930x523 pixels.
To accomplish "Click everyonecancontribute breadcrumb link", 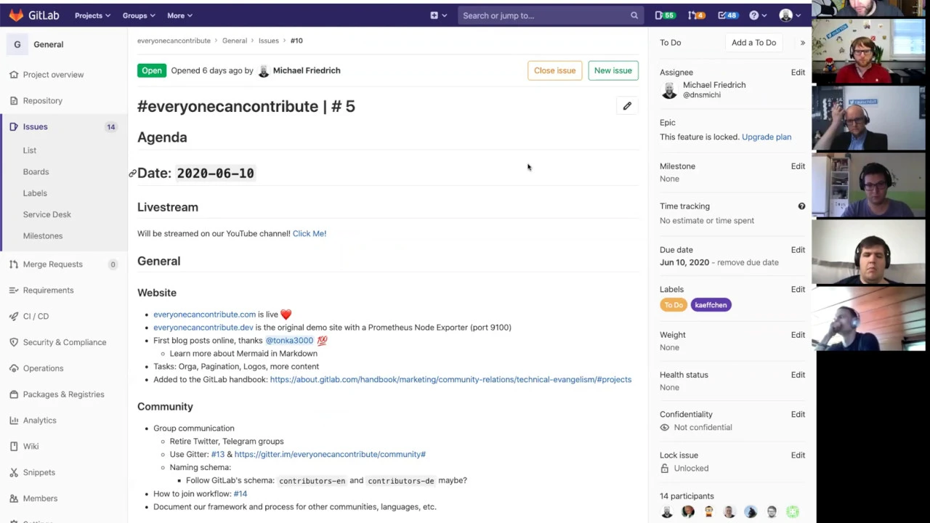I will (x=174, y=41).
